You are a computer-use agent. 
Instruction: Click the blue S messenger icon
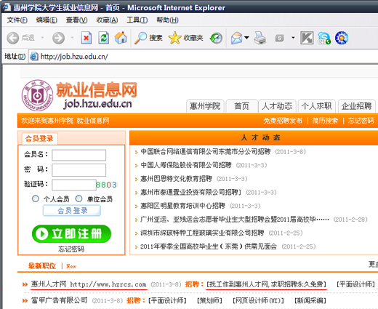[324, 38]
